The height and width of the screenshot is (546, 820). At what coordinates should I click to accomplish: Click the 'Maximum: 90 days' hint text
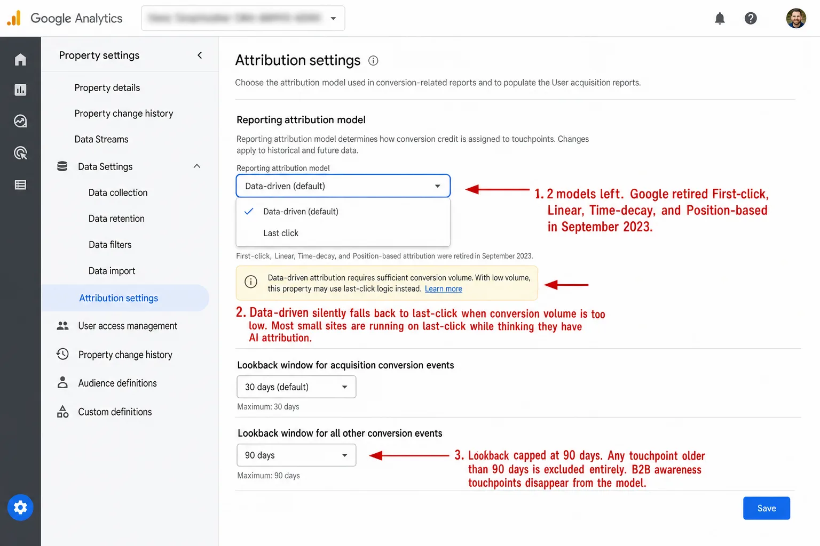tap(269, 476)
